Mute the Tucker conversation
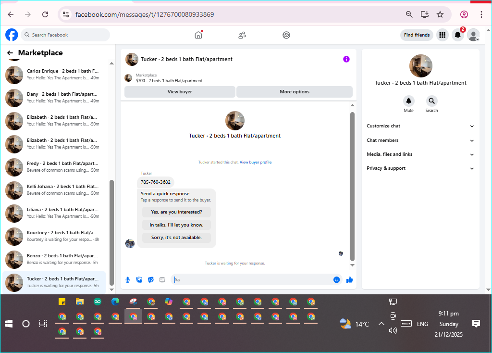Screen dimensions: 492x353 [x=408, y=101]
